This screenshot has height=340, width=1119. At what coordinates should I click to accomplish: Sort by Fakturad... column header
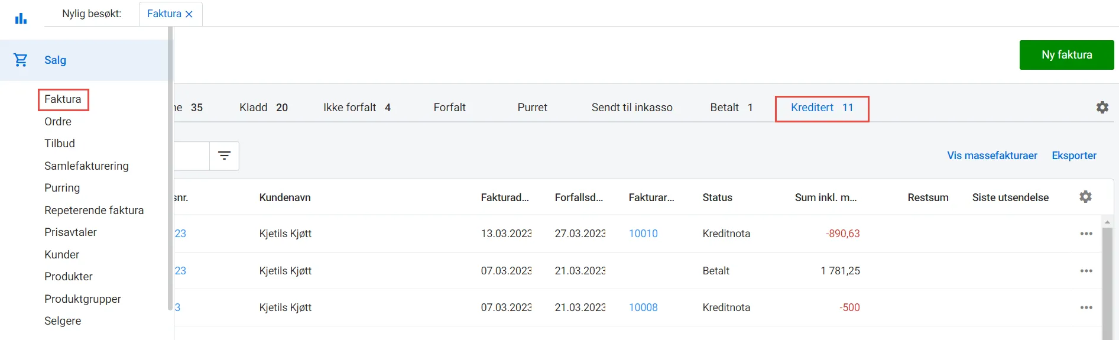tap(505, 197)
